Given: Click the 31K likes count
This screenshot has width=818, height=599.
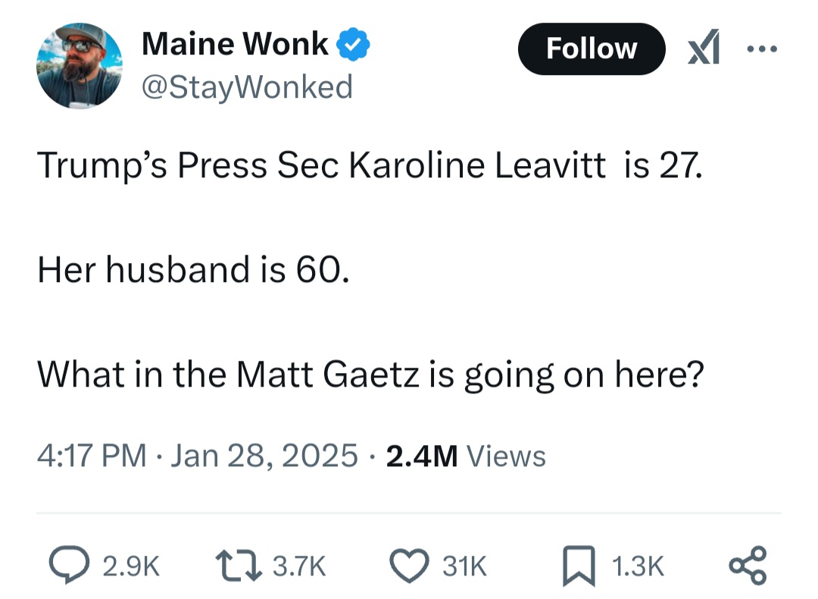Looking at the screenshot, I should pyautogui.click(x=465, y=566).
